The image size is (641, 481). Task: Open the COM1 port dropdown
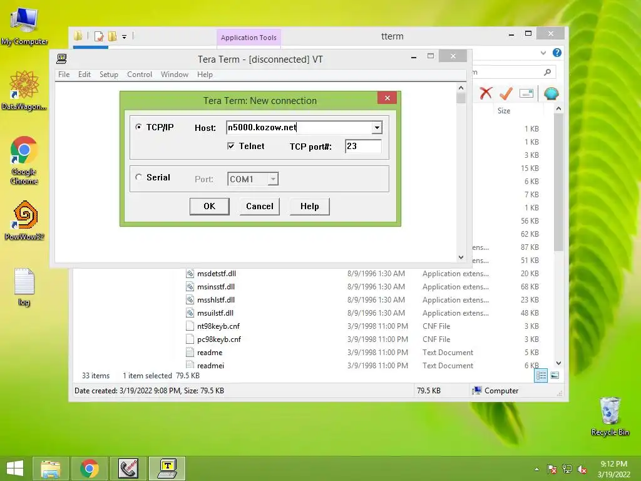273,179
